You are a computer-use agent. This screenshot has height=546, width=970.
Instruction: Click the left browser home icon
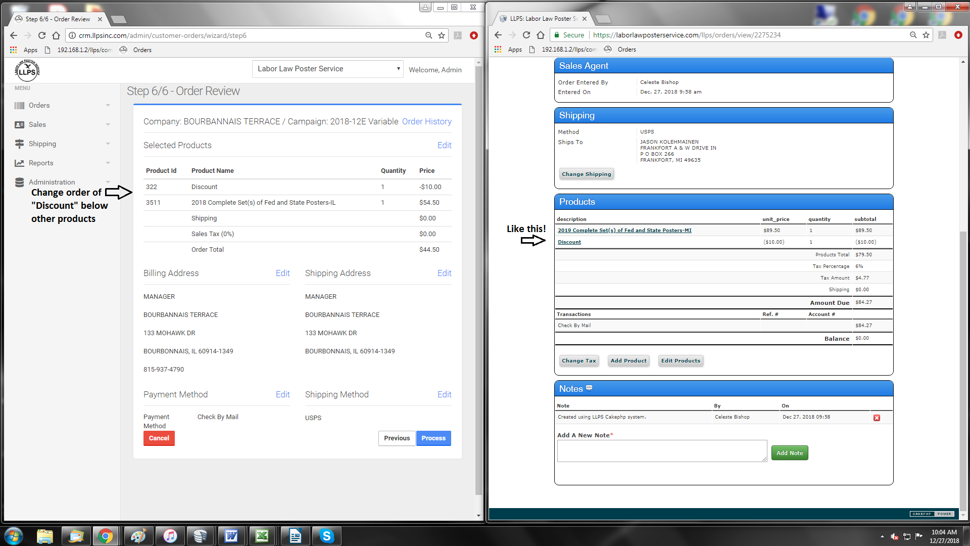56,35
